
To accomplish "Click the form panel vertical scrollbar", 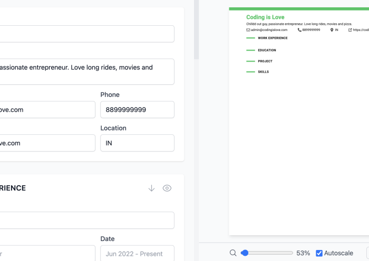I will (197, 32).
